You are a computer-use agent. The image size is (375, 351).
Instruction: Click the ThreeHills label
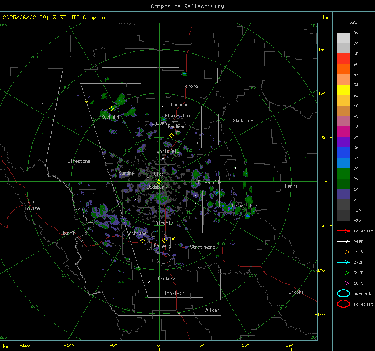[x=210, y=182]
